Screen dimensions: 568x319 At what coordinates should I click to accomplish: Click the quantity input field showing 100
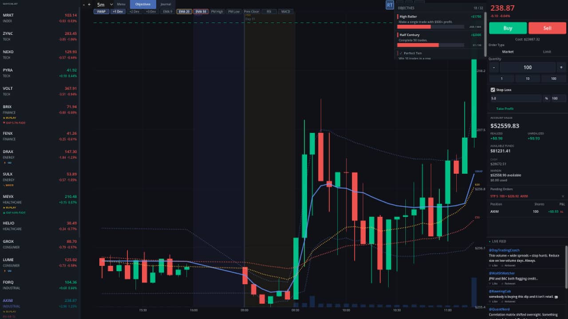528,67
